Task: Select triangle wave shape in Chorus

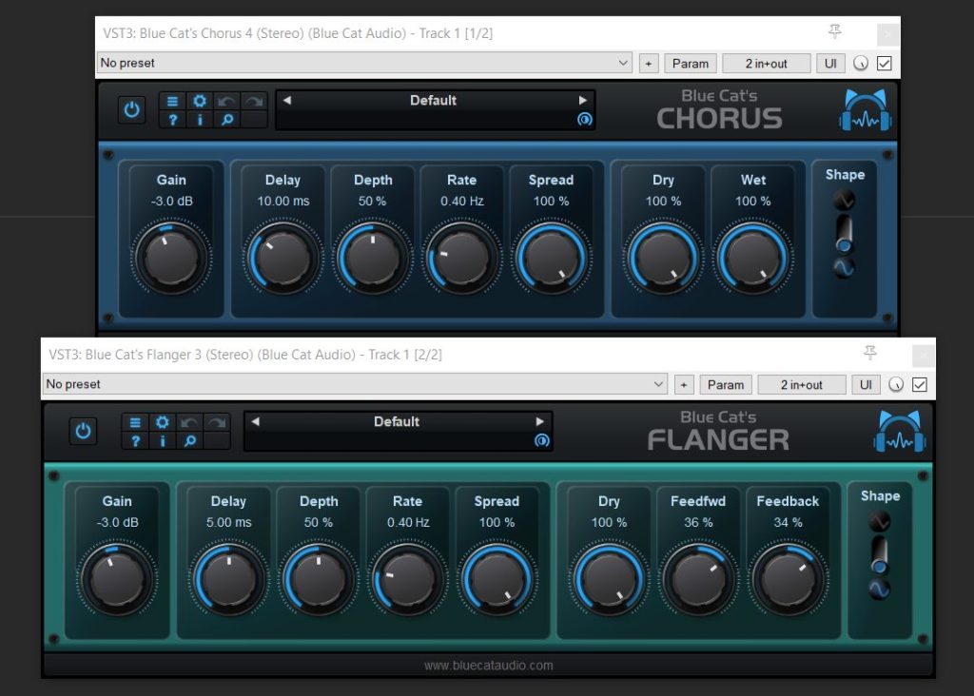Action: pos(844,200)
